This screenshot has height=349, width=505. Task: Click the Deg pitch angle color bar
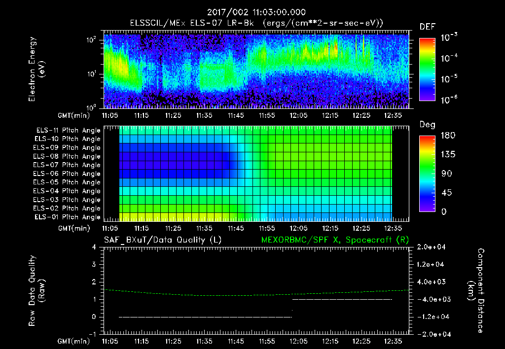click(x=427, y=174)
